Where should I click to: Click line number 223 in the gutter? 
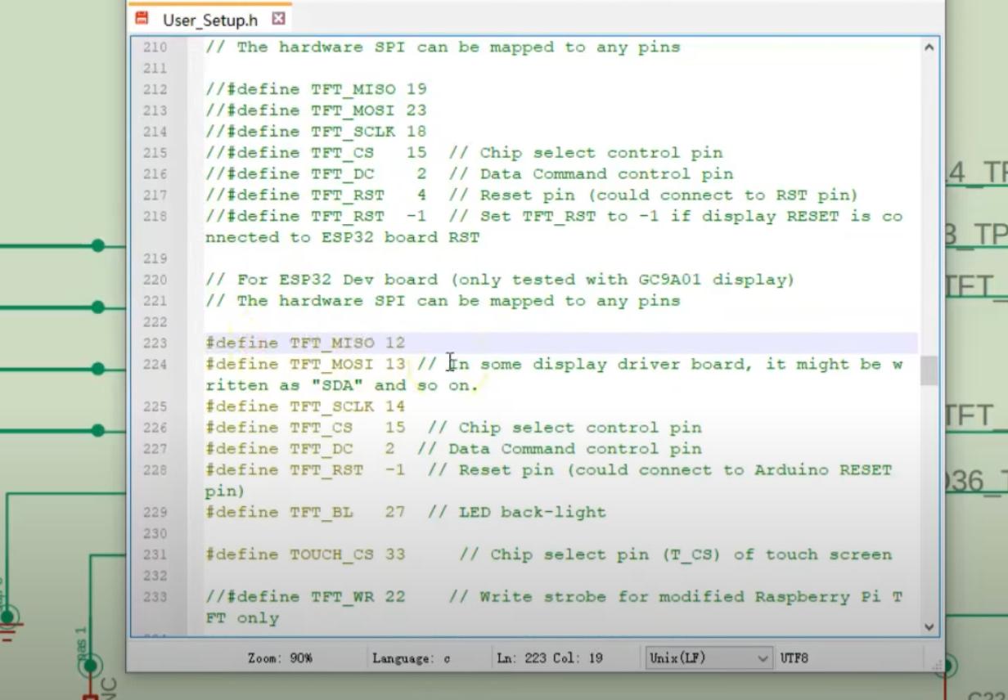(155, 343)
